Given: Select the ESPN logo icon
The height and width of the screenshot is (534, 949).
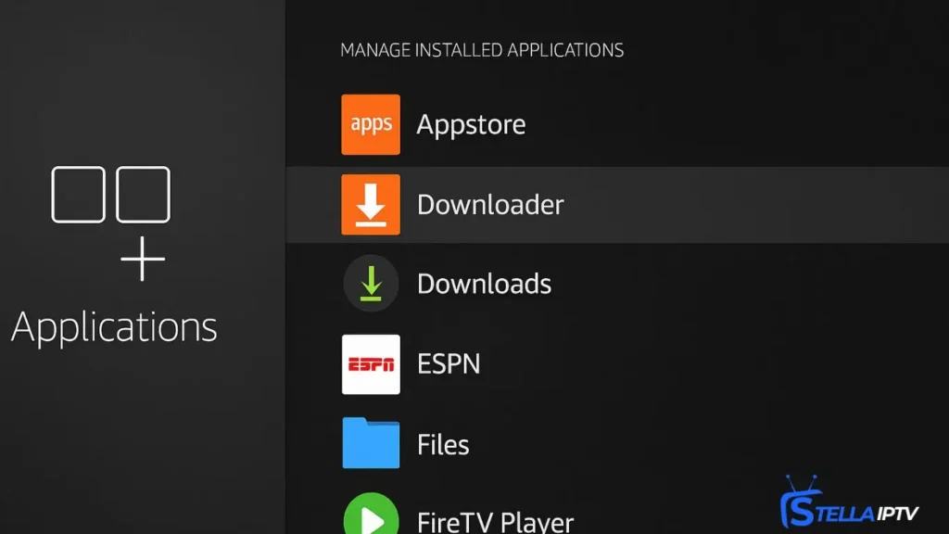Looking at the screenshot, I should [x=371, y=363].
